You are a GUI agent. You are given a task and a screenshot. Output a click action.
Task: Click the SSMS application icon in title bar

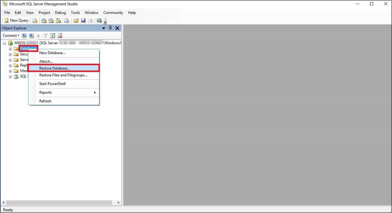5,4
